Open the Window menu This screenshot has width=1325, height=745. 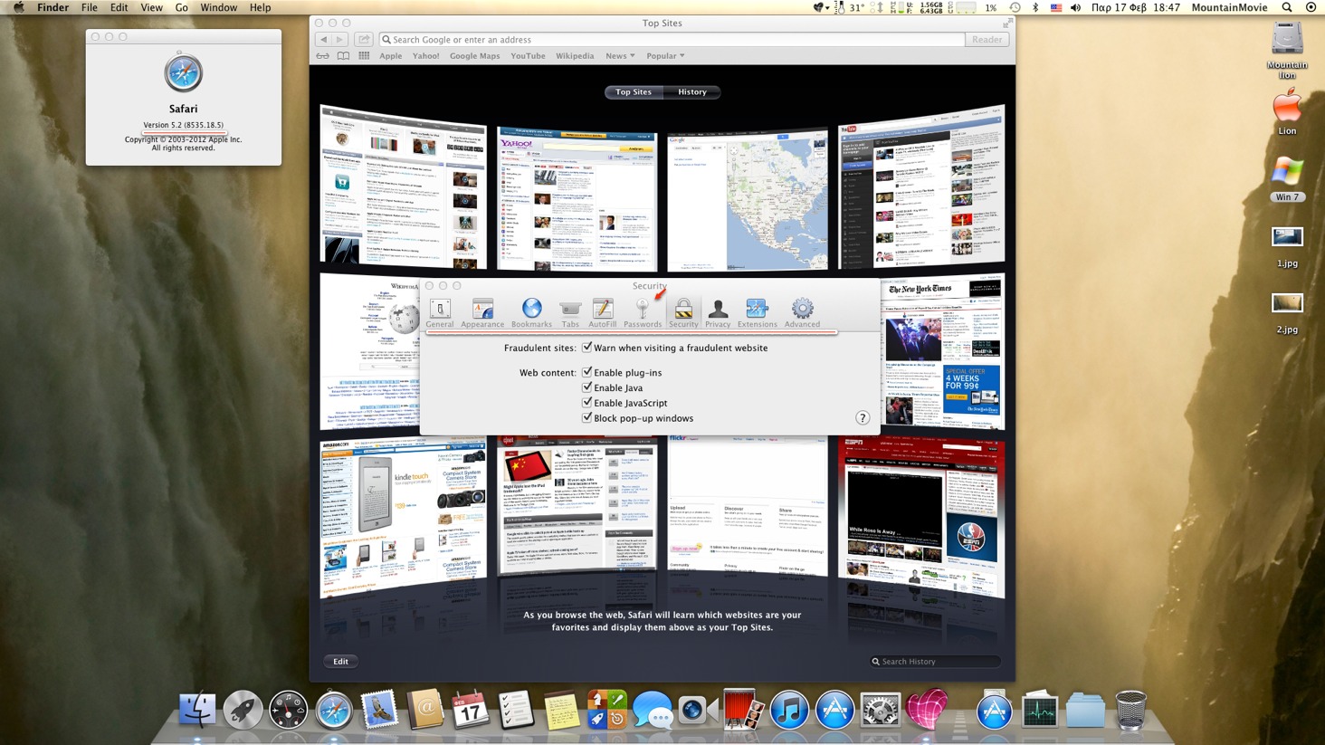point(218,7)
